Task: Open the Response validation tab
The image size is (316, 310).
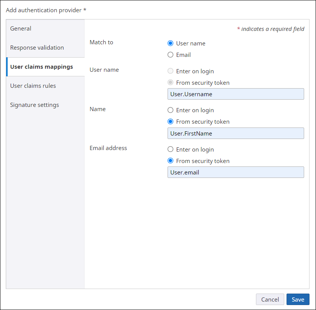Action: [37, 47]
